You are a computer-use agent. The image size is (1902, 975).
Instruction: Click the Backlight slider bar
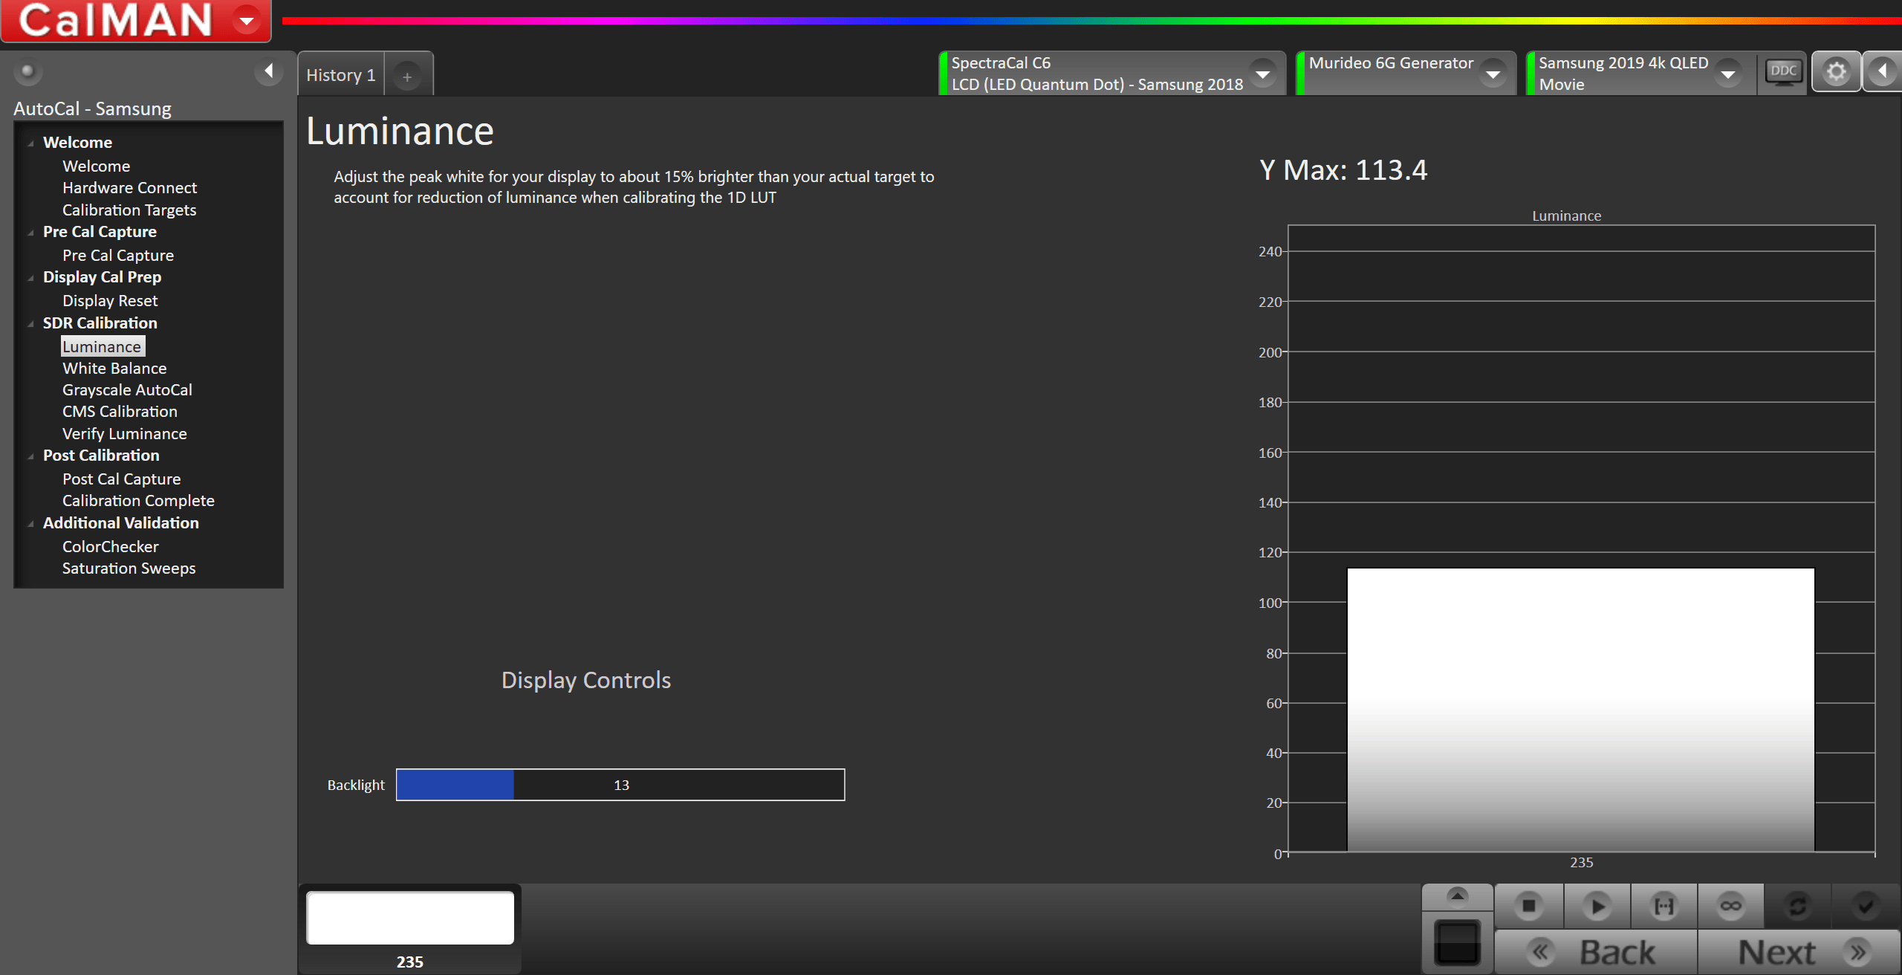click(620, 785)
